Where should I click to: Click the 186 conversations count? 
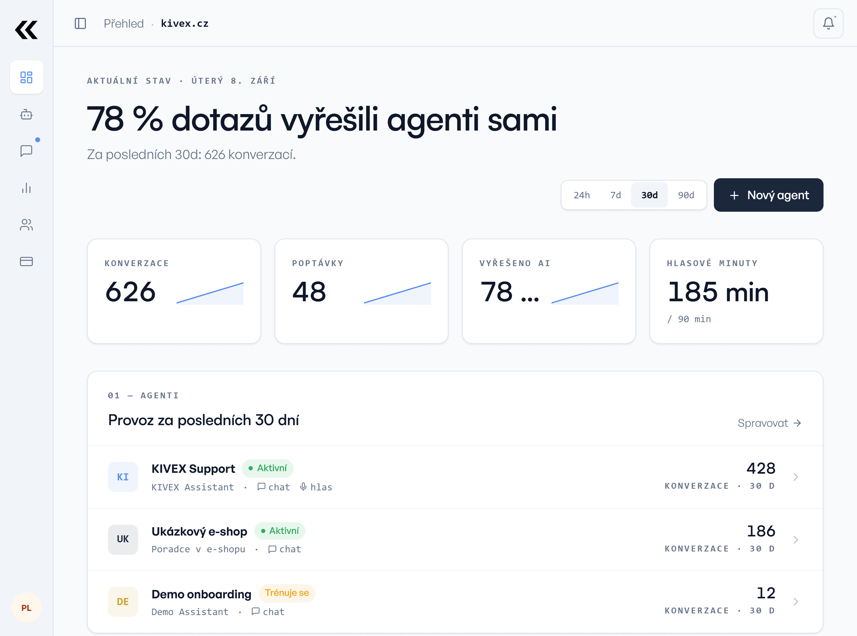pos(761,531)
